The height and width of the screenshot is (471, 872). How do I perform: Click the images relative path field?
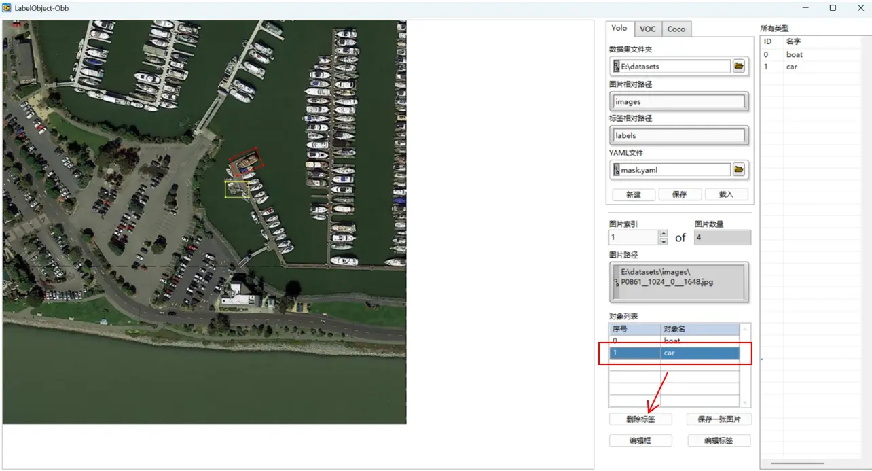tap(678, 102)
